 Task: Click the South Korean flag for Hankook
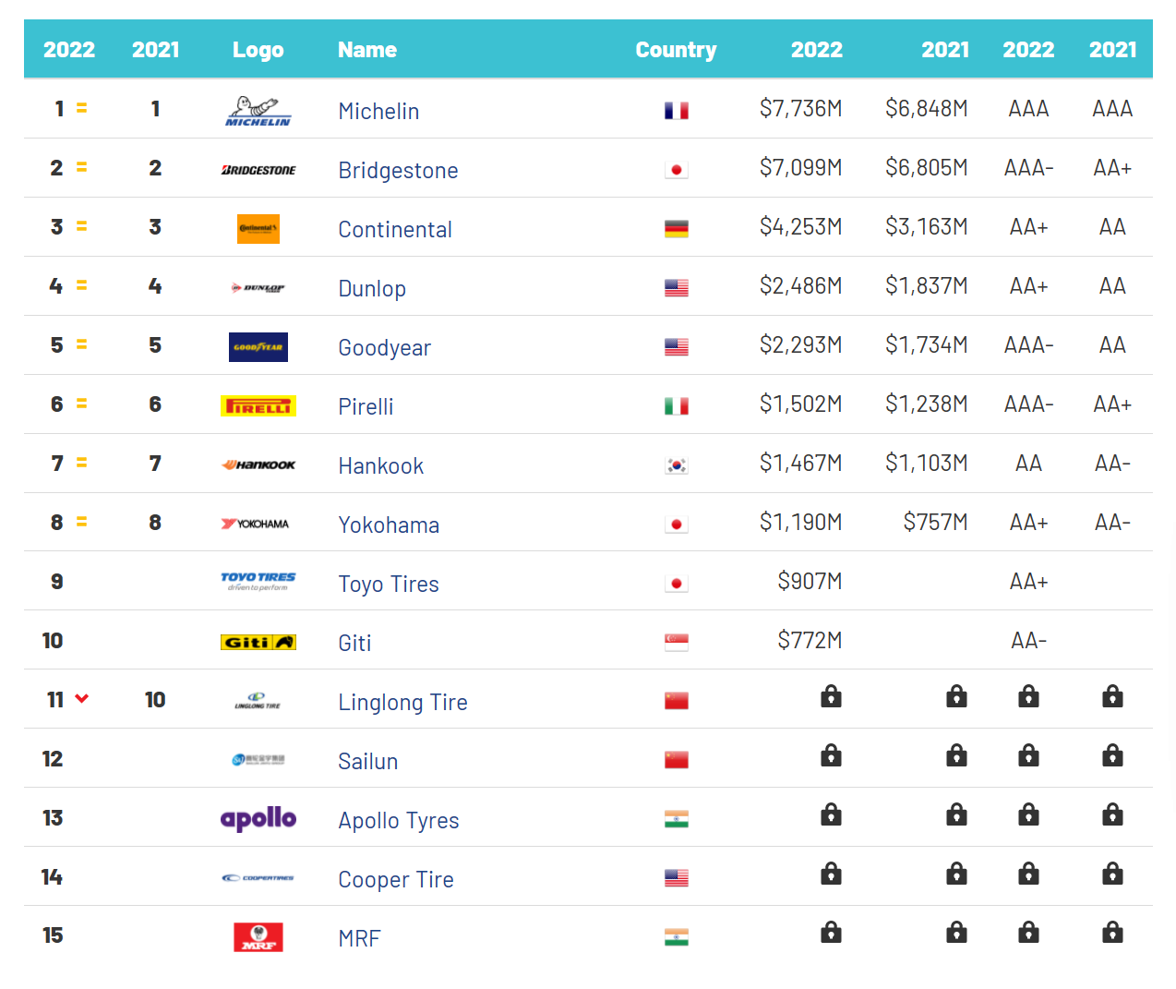(x=677, y=465)
